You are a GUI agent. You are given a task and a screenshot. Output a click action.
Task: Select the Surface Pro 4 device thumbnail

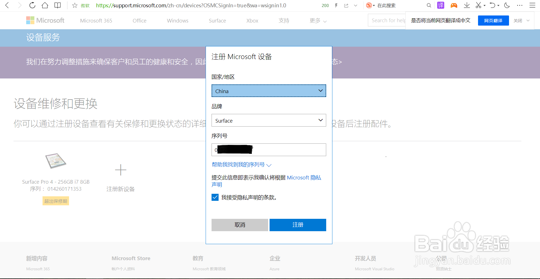click(x=56, y=161)
